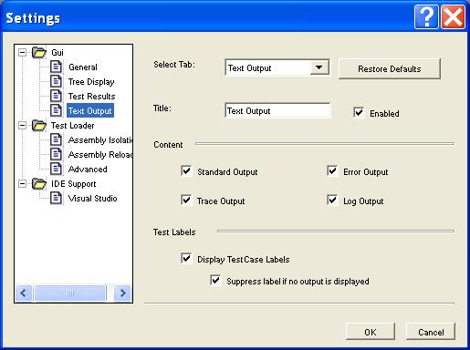
Task: Click the Restore Defaults button
Action: pyautogui.click(x=390, y=69)
